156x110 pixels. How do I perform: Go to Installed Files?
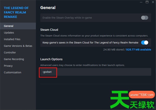tap(12, 39)
